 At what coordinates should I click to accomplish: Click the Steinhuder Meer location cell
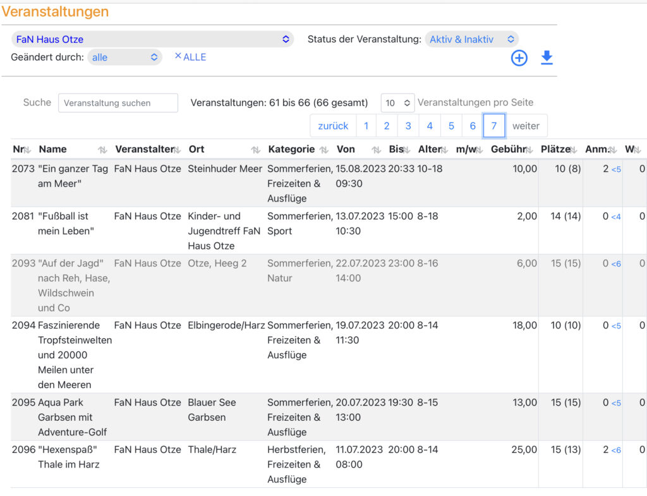[x=225, y=169]
